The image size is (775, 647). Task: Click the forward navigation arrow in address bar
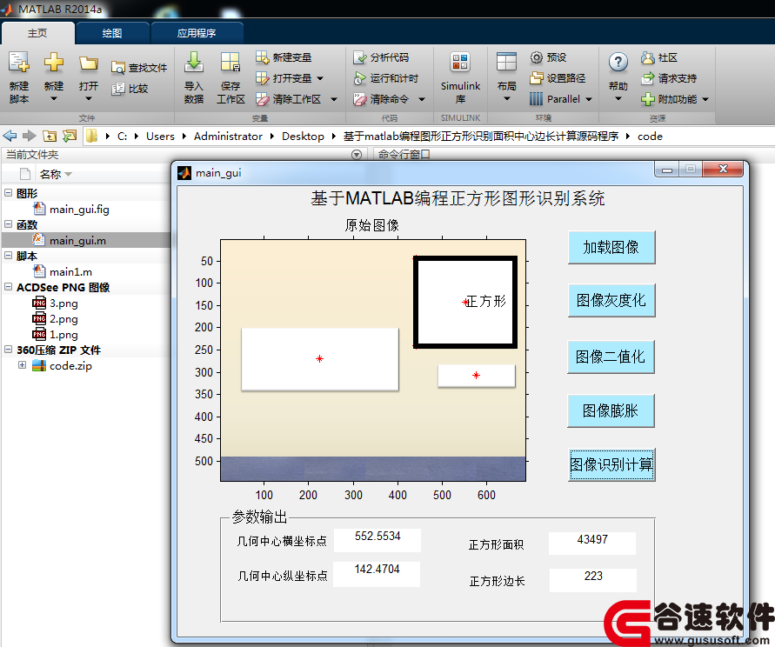30,136
